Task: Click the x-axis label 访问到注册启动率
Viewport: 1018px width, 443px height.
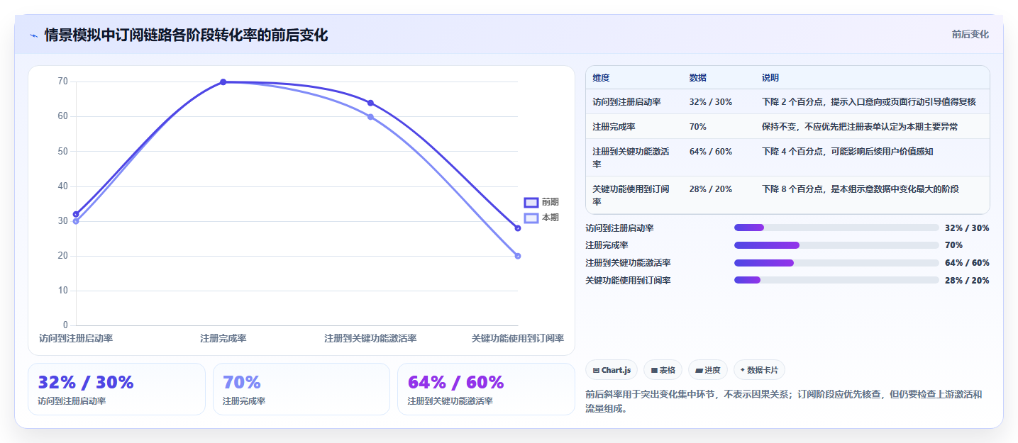Action: coord(76,338)
